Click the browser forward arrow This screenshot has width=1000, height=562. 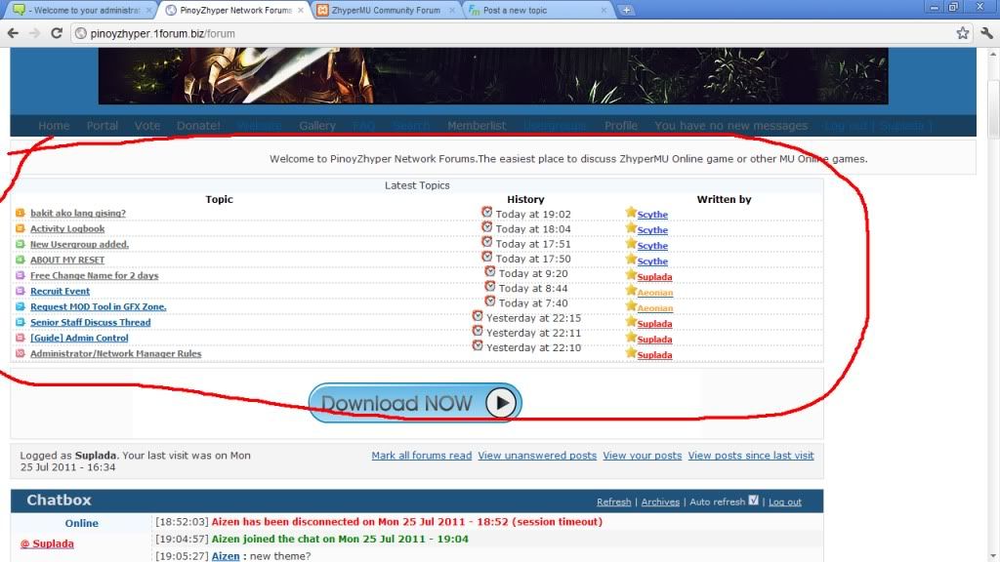pyautogui.click(x=34, y=33)
